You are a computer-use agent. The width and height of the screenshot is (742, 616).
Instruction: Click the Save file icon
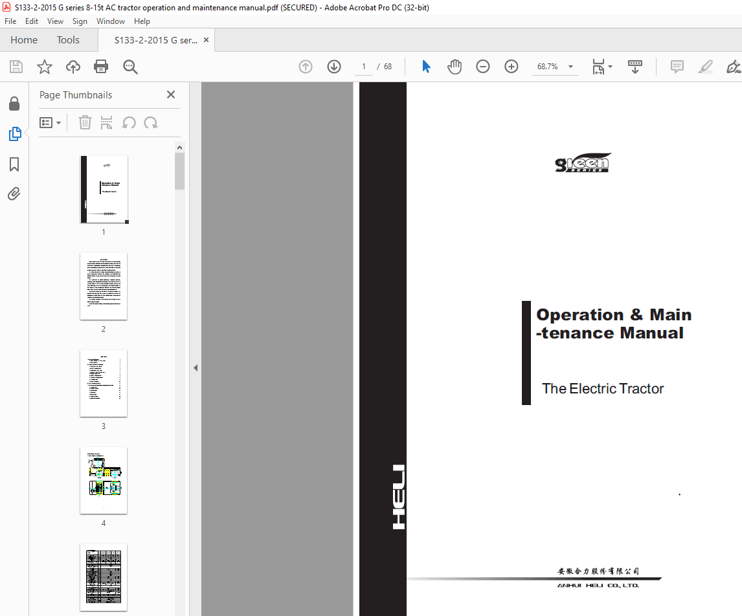16,67
